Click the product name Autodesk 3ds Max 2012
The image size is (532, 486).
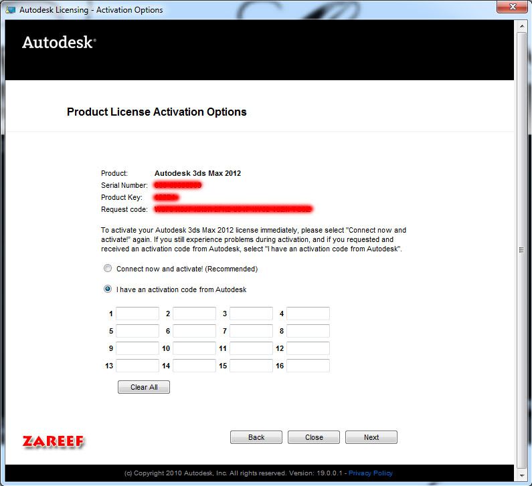[197, 173]
